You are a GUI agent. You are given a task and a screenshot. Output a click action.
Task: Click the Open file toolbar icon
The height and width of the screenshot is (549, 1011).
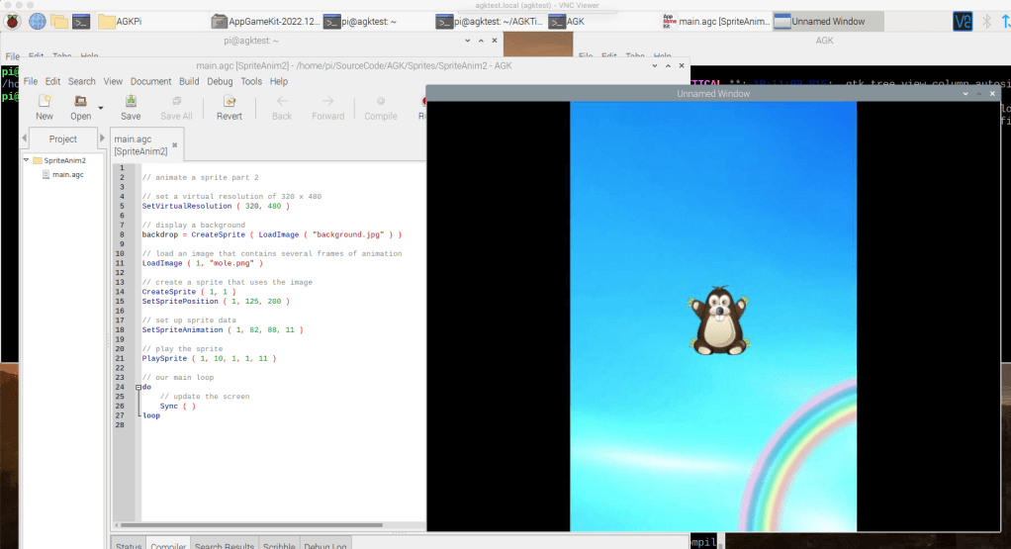[80, 102]
